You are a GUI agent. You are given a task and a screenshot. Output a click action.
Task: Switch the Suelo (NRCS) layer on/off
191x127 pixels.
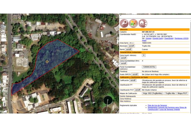pyautogui.click(x=135, y=75)
